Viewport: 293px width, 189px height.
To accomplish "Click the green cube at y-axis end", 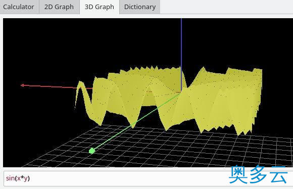I will click(x=92, y=151).
